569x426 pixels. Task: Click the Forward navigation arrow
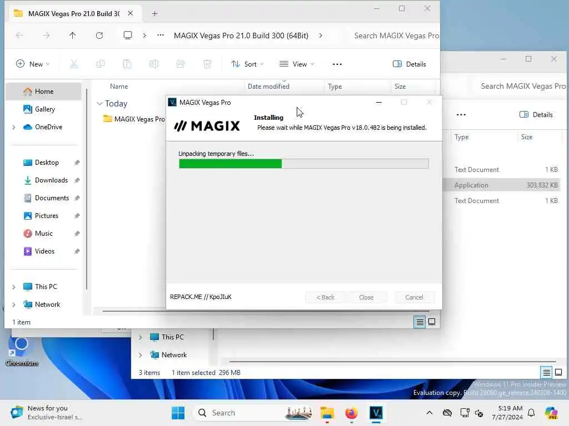coord(46,35)
